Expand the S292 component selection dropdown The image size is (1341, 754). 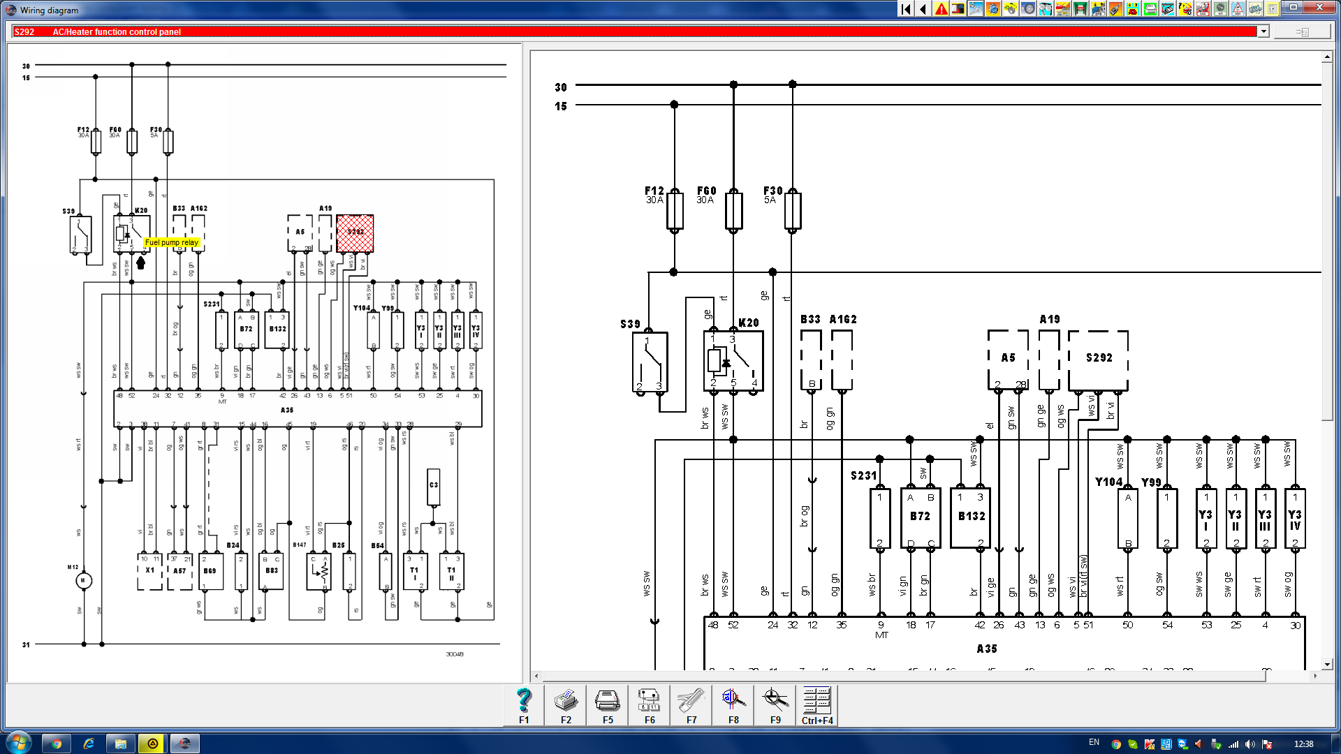pos(1263,31)
